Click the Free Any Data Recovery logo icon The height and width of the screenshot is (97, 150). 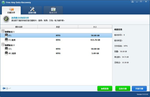click(3, 2)
